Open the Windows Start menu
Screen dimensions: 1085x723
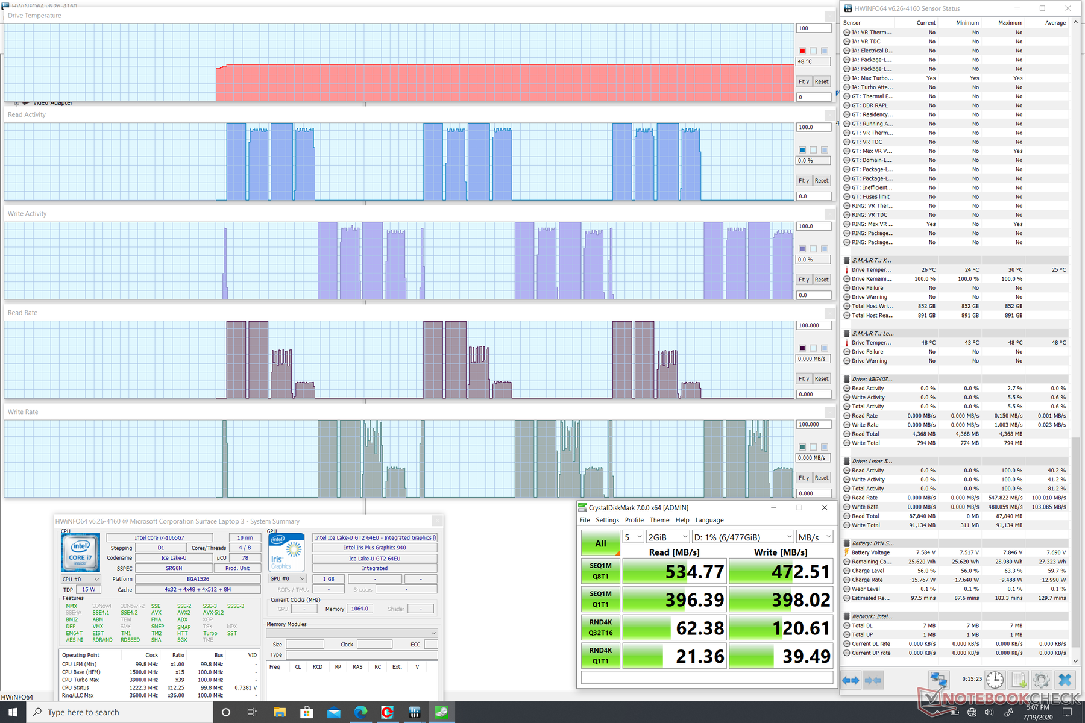13,712
